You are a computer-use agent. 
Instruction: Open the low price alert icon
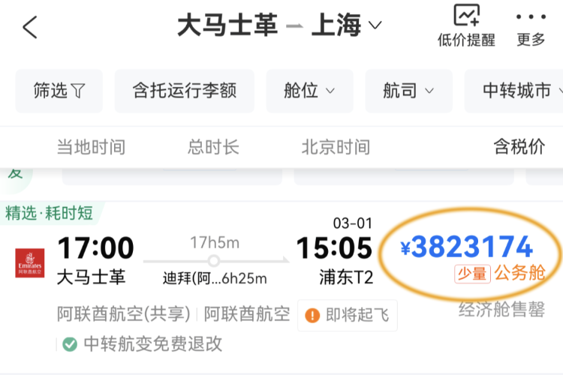[466, 15]
